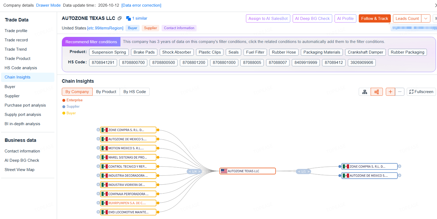
Task: Zoom out of the chain graph
Action: click(400, 92)
